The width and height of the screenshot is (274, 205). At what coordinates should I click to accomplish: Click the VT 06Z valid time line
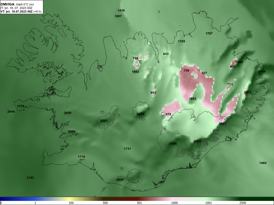(21, 12)
